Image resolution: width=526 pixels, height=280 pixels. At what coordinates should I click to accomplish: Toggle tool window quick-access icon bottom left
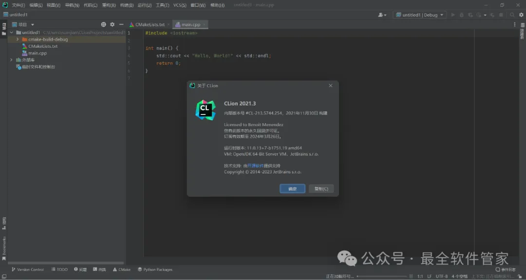[4, 276]
